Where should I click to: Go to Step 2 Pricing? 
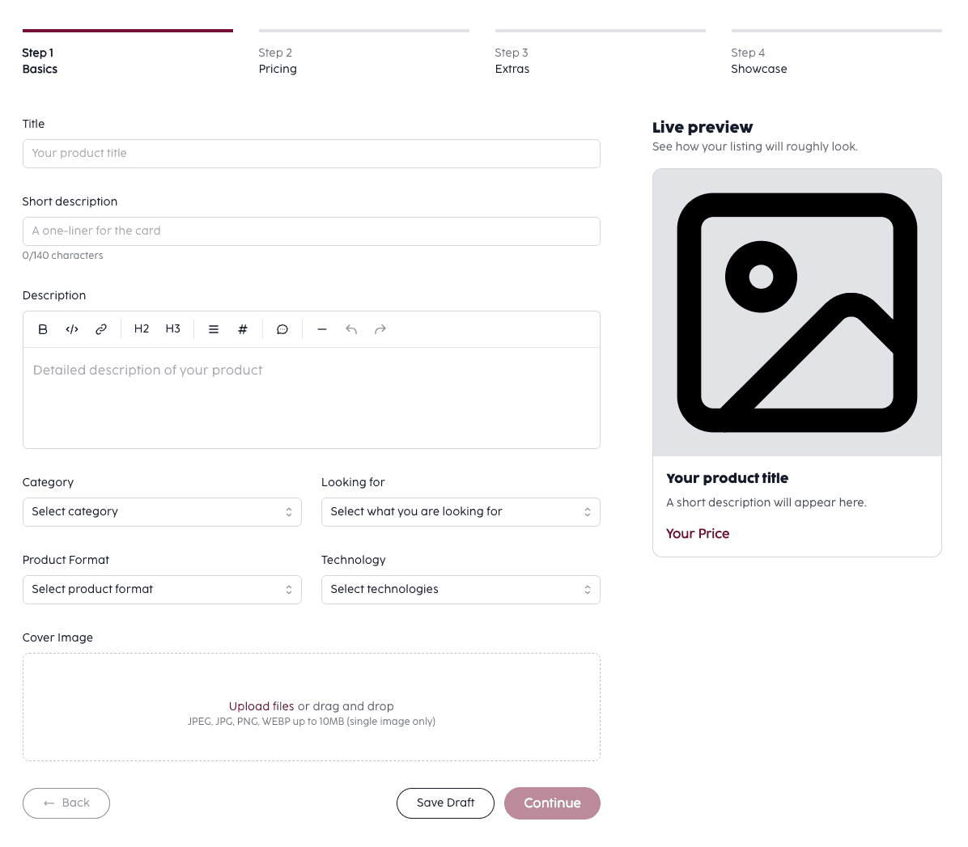click(x=278, y=61)
